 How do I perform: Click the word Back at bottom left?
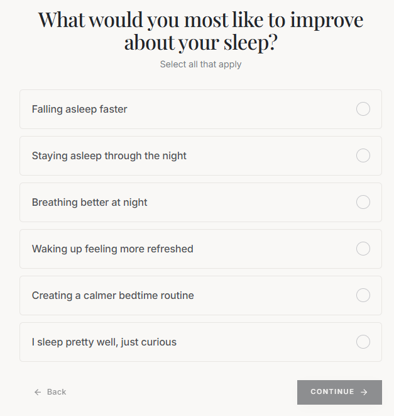pos(57,392)
